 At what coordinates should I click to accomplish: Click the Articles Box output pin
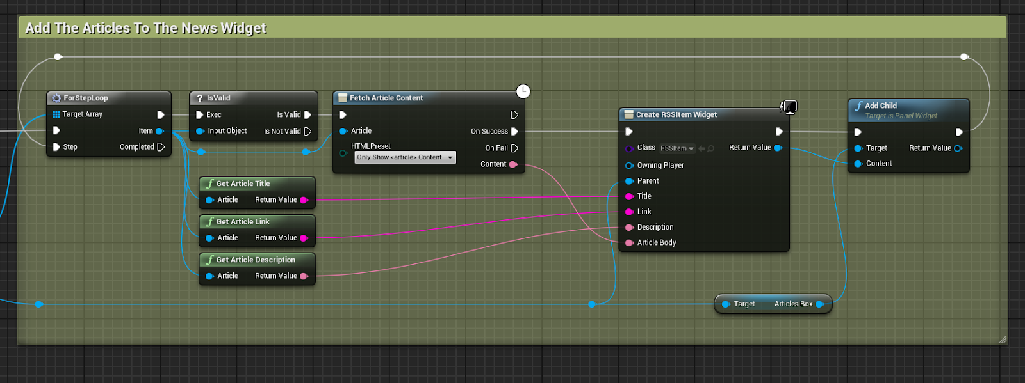tap(819, 304)
